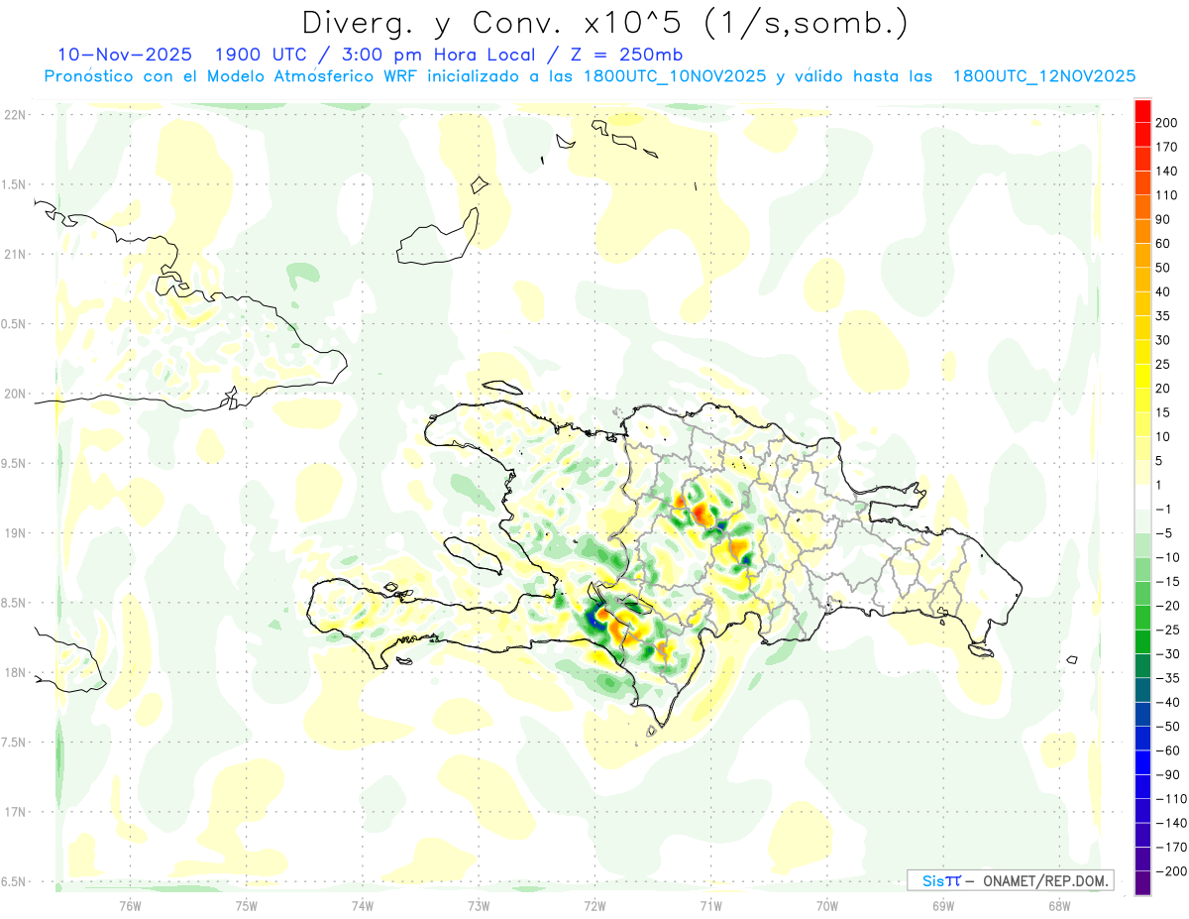Click the '76W' longitude label
Image resolution: width=1189 pixels, height=919 pixels.
130,906
